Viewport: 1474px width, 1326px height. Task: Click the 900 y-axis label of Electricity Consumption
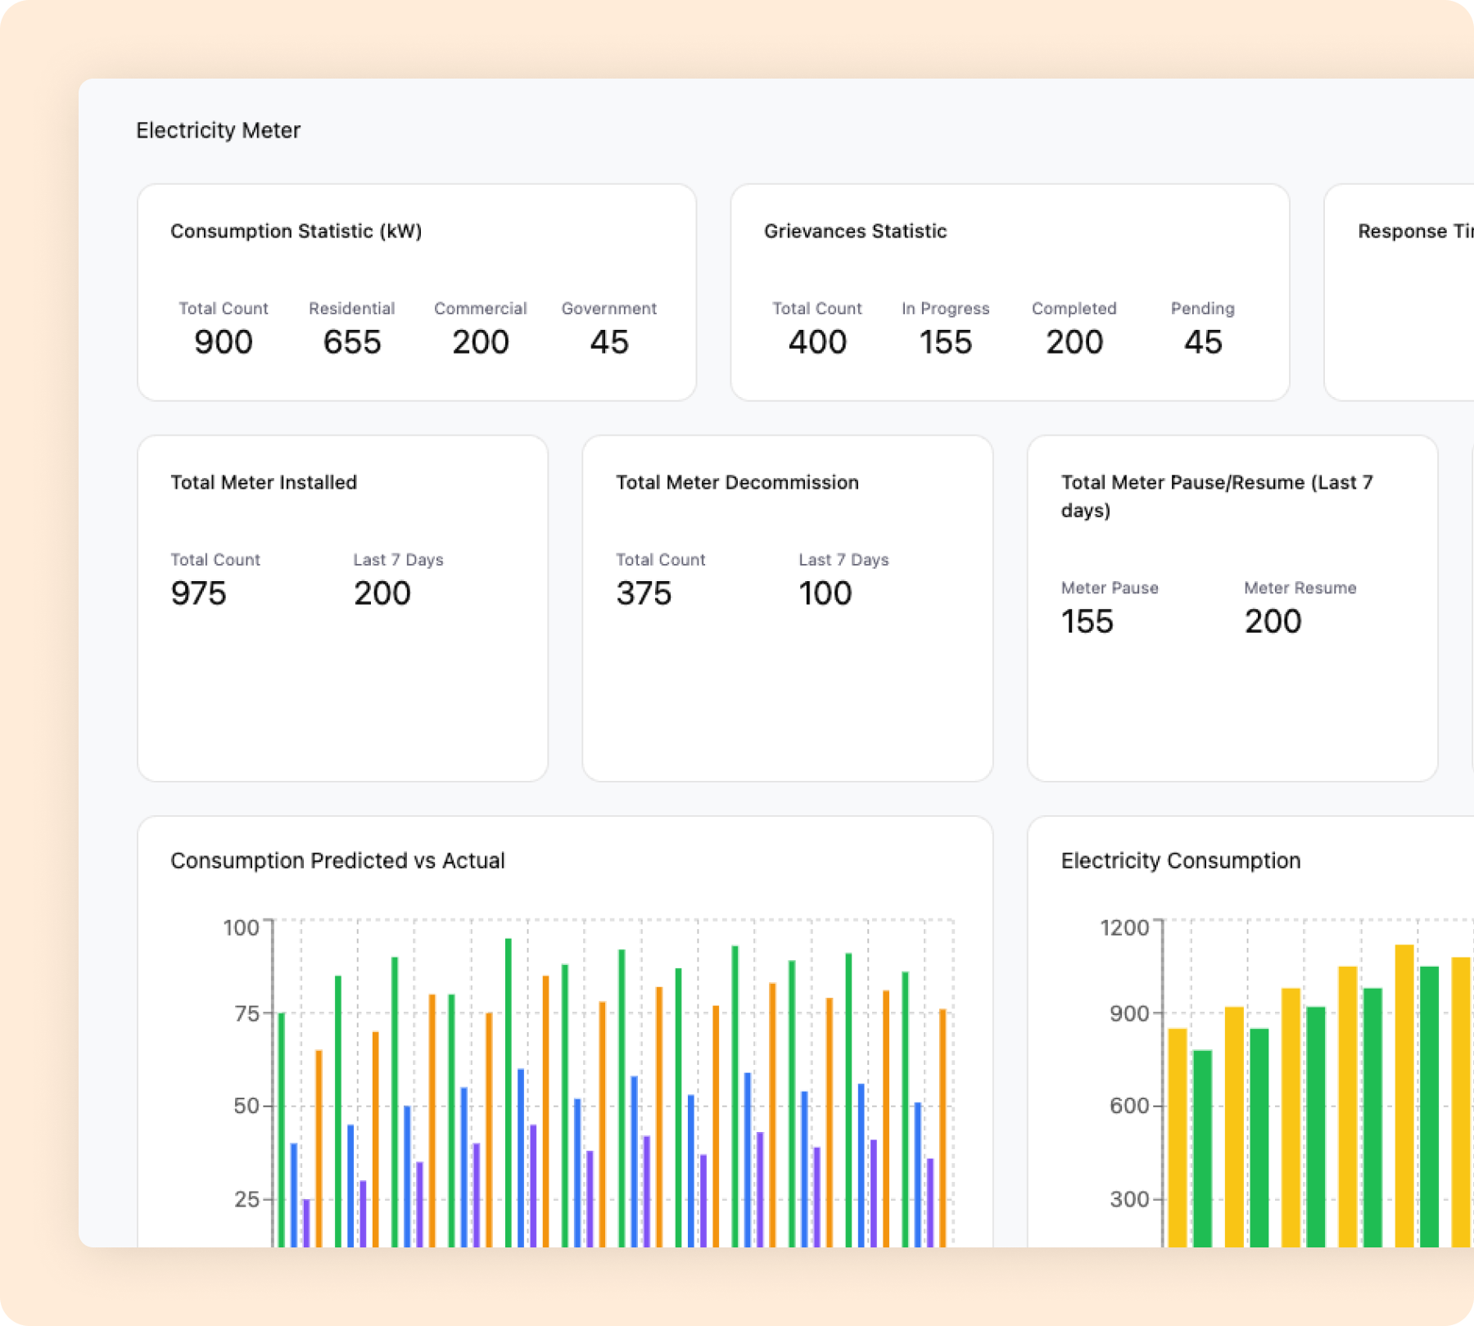click(x=1130, y=1013)
